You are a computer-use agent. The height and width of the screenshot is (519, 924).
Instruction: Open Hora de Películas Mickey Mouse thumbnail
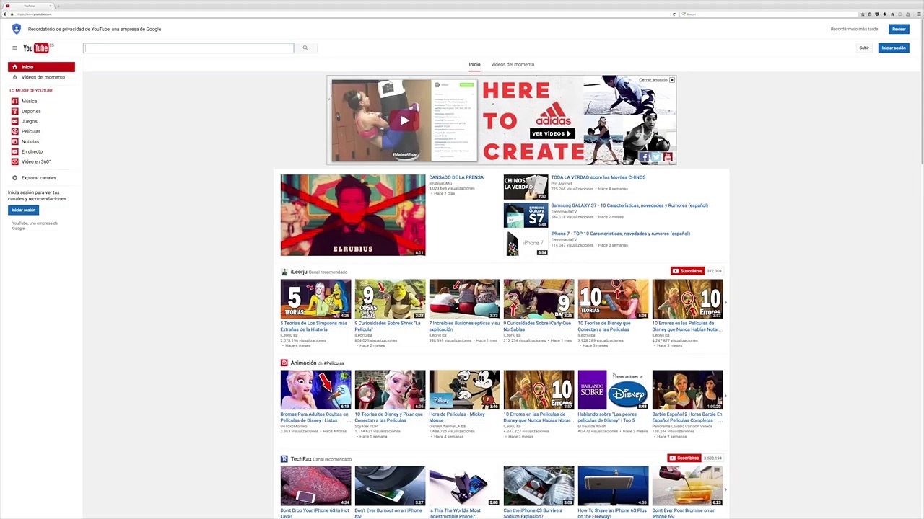[464, 389]
